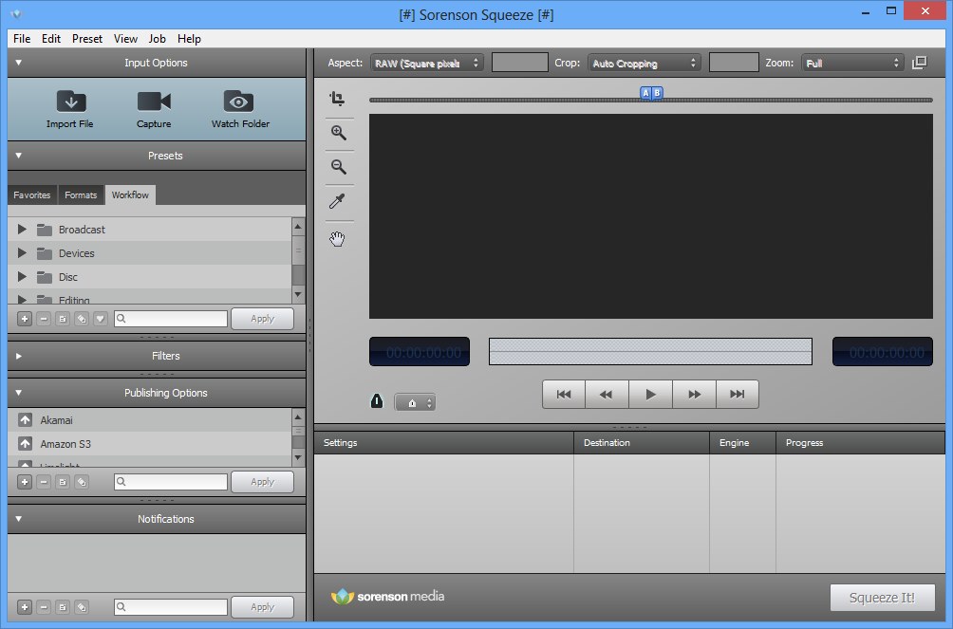The image size is (953, 629).
Task: Click the upload icon next to Amazon S3
Action: [25, 444]
